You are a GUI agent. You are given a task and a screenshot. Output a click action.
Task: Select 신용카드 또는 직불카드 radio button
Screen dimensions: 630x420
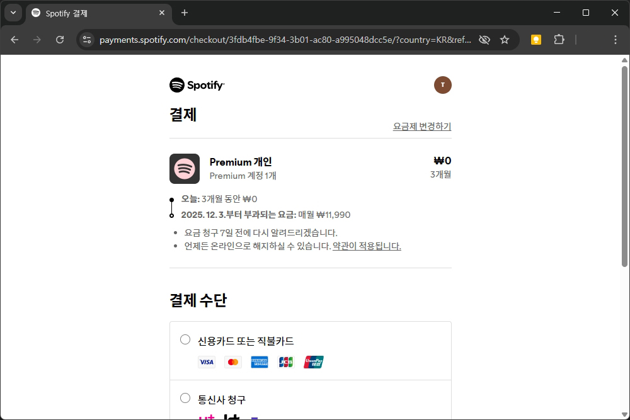tap(185, 339)
